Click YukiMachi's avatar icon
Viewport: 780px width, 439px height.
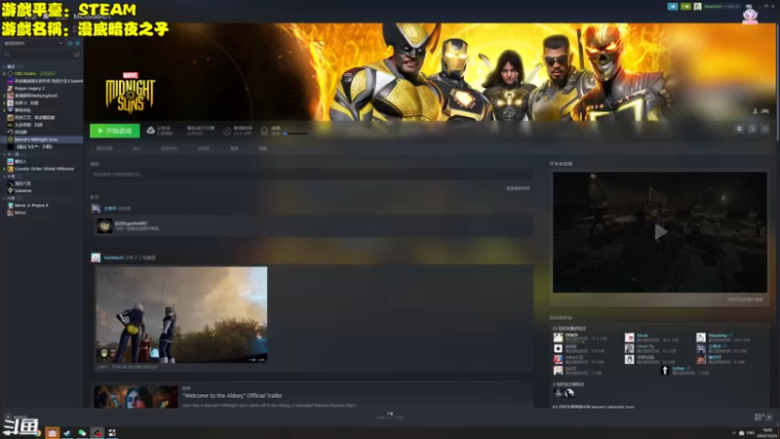click(96, 258)
